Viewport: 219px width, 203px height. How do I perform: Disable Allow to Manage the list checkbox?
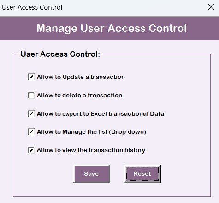point(31,132)
